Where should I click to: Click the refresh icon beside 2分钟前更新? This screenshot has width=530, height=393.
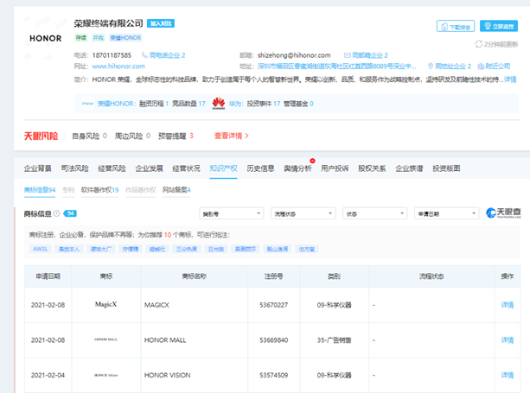[x=479, y=44]
